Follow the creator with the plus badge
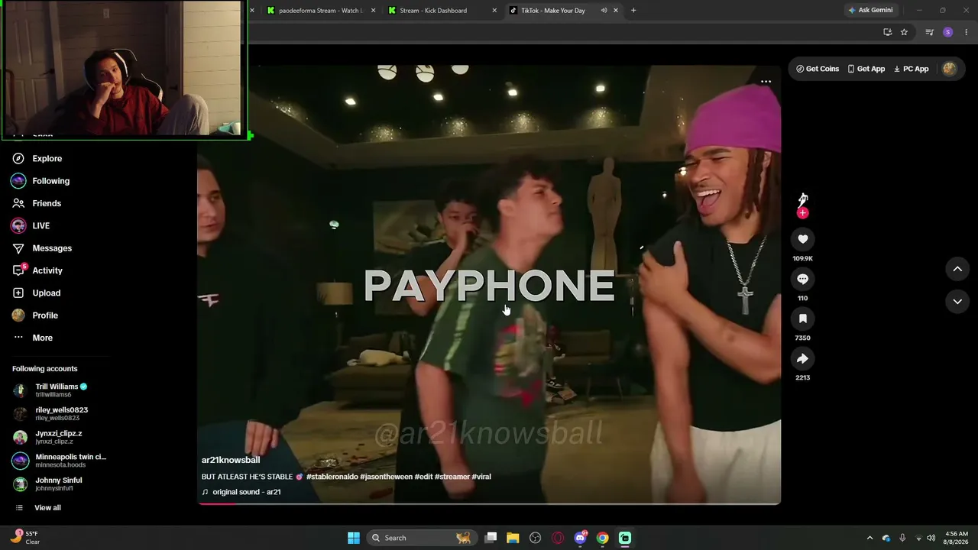The image size is (978, 550). tap(802, 213)
